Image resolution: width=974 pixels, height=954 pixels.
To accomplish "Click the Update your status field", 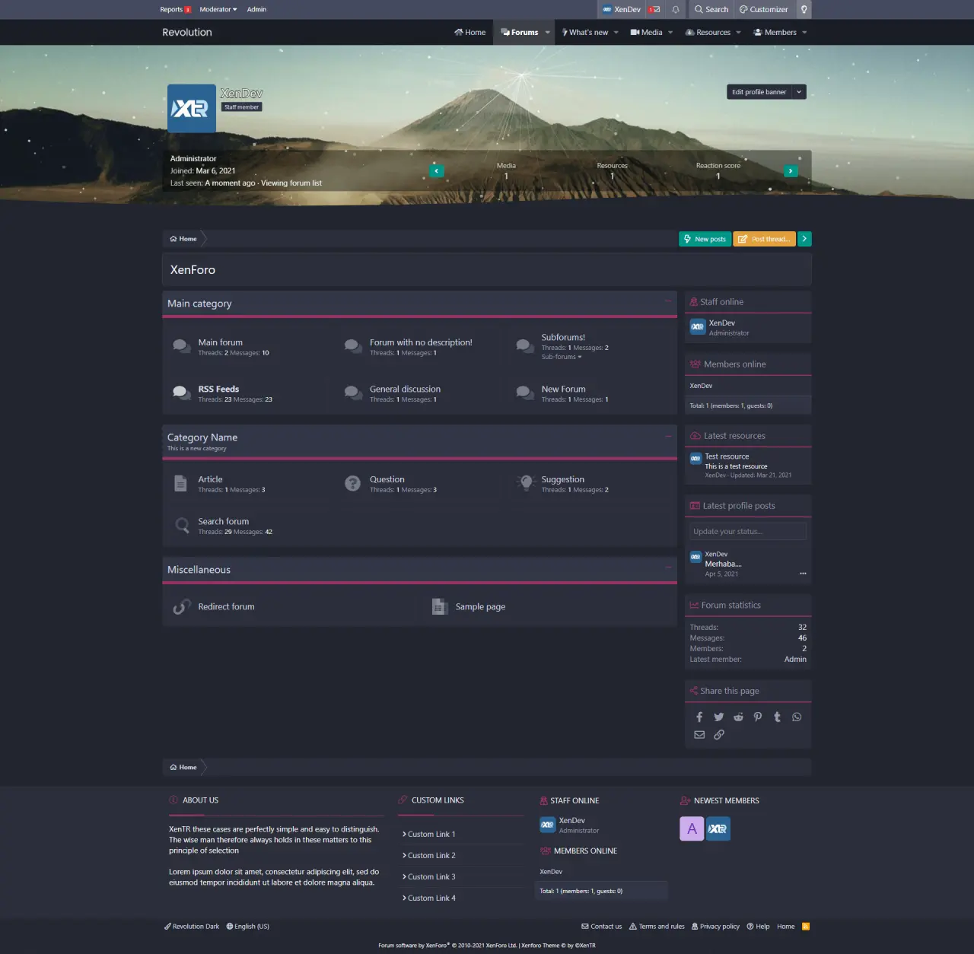I will [748, 532].
